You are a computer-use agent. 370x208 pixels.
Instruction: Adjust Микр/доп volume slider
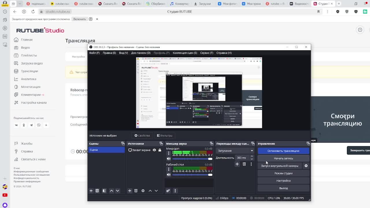192,159
